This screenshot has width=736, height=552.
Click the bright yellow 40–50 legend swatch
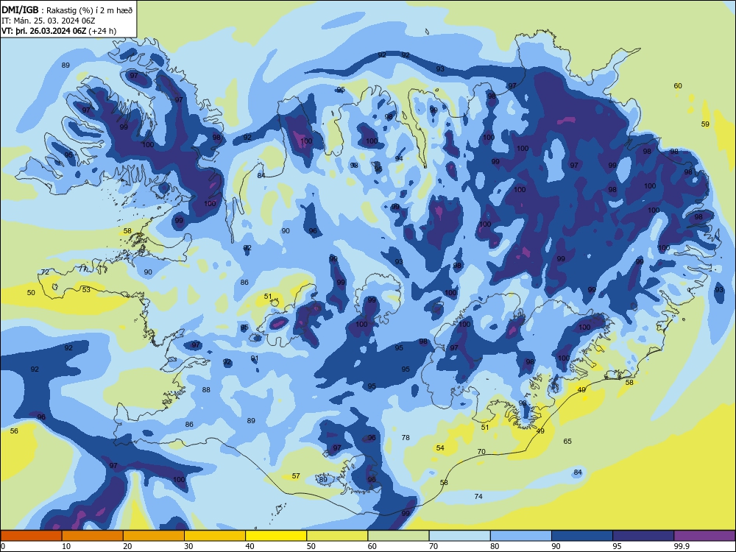point(276,536)
